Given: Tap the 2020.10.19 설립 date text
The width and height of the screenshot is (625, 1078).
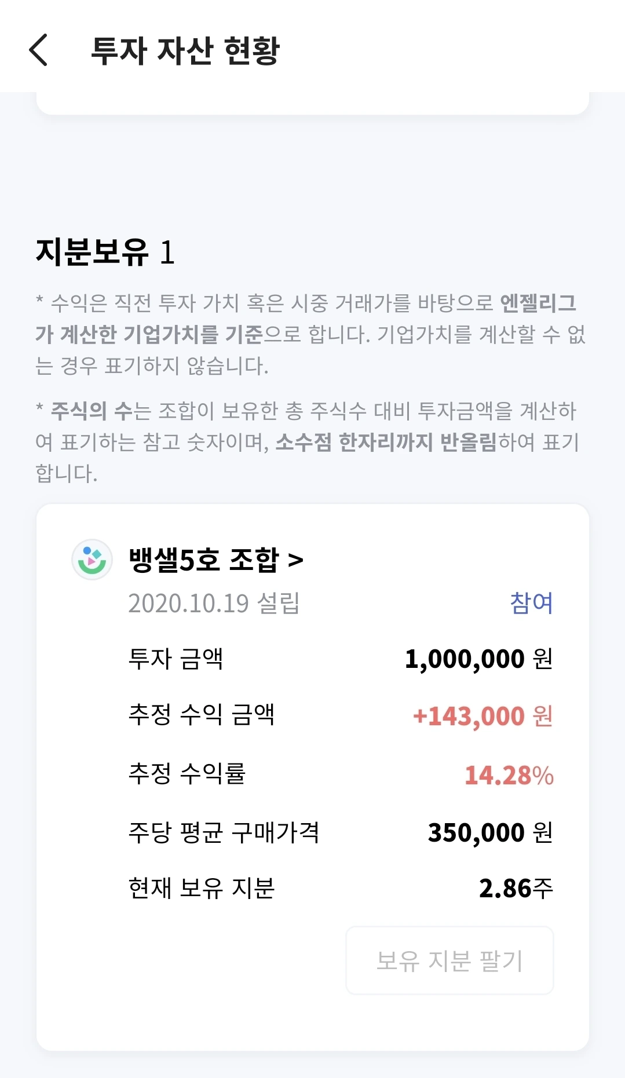Looking at the screenshot, I should [214, 603].
